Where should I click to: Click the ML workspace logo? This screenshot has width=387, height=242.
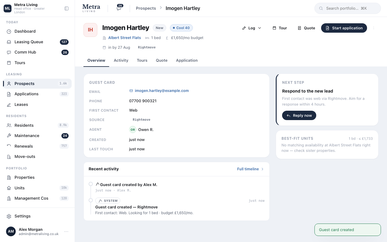(x=7, y=8)
